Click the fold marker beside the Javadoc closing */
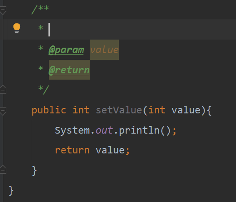236x202 pixels. click(3, 90)
